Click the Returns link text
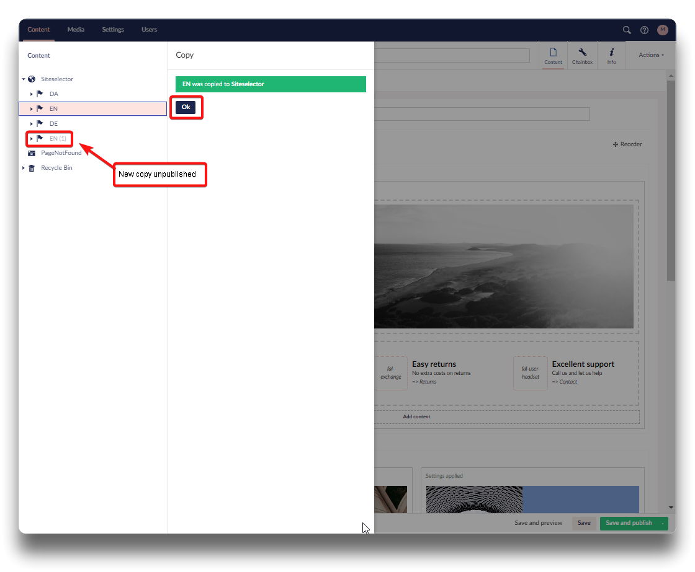 point(428,382)
